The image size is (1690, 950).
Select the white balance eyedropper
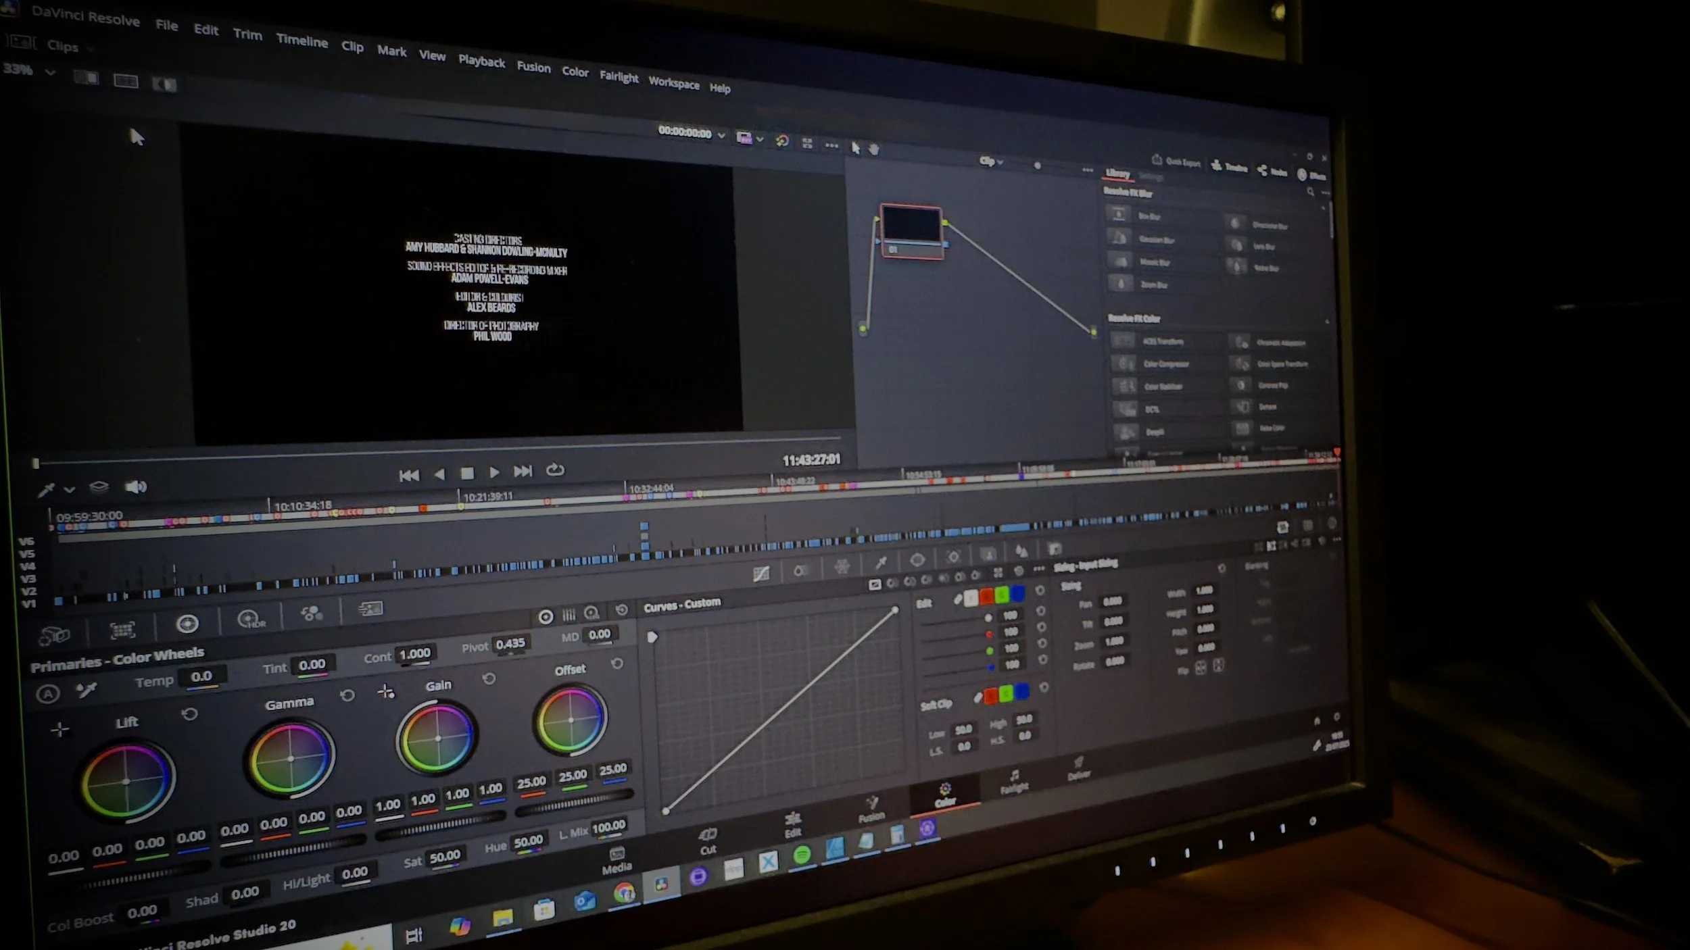pos(87,689)
